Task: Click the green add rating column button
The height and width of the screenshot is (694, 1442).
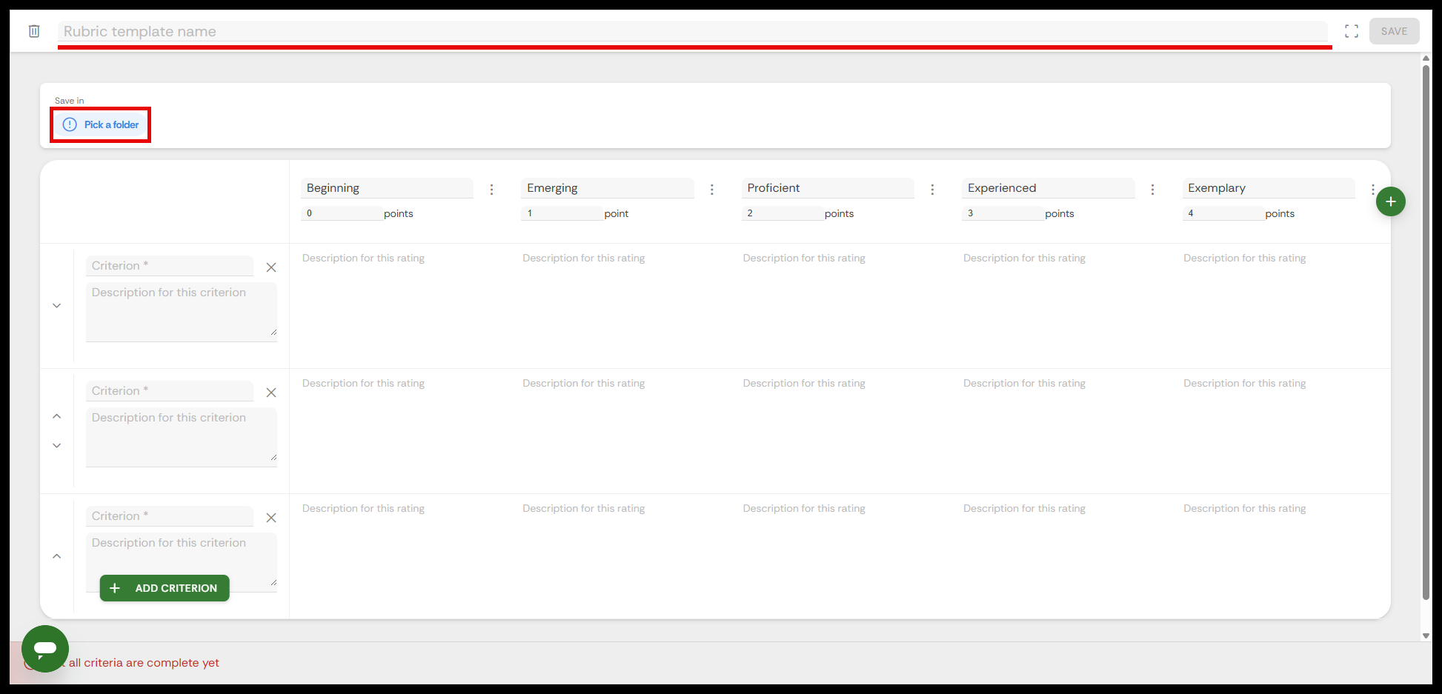Action: pyautogui.click(x=1390, y=201)
